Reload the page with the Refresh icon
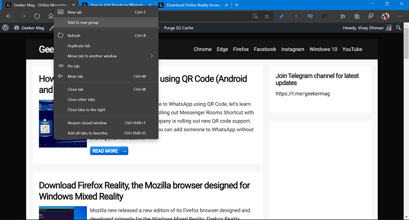The height and width of the screenshot is (220, 409). pos(37,16)
